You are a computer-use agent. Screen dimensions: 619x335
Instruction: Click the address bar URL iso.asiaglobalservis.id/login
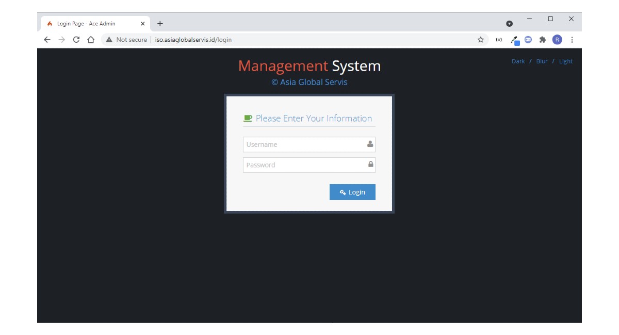pyautogui.click(x=193, y=40)
